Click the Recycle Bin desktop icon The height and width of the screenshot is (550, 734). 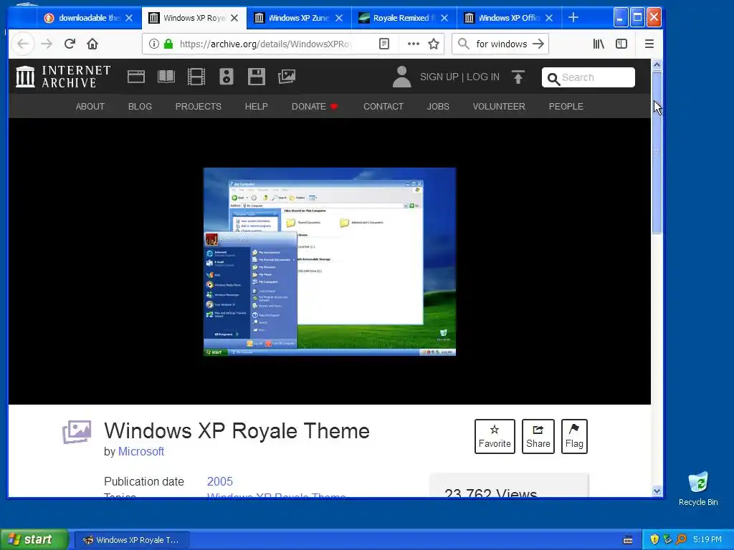click(698, 489)
